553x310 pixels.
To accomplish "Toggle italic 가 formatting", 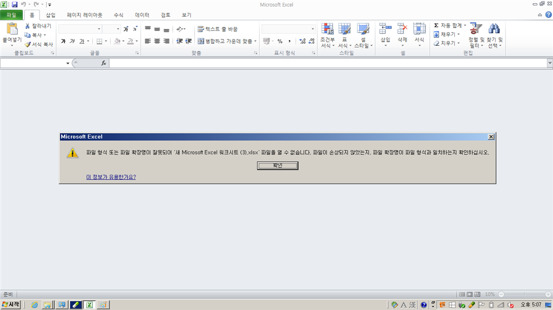I will click(x=72, y=41).
